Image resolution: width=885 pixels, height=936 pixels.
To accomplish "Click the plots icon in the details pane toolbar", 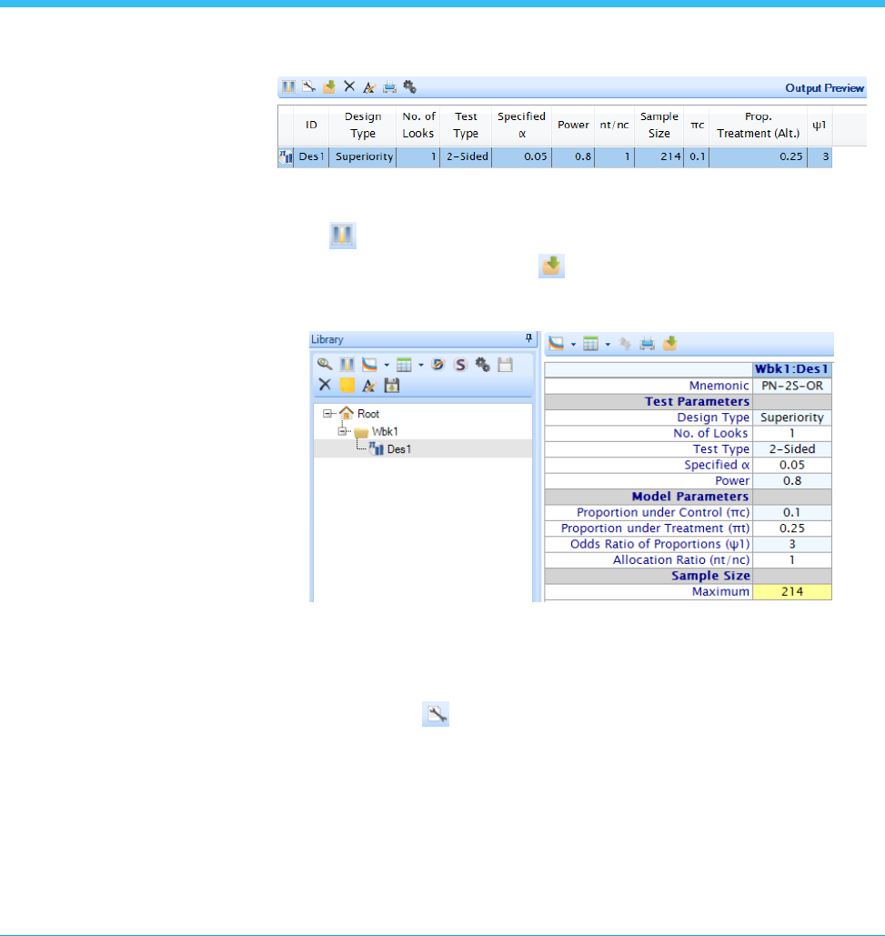I will tap(556, 343).
